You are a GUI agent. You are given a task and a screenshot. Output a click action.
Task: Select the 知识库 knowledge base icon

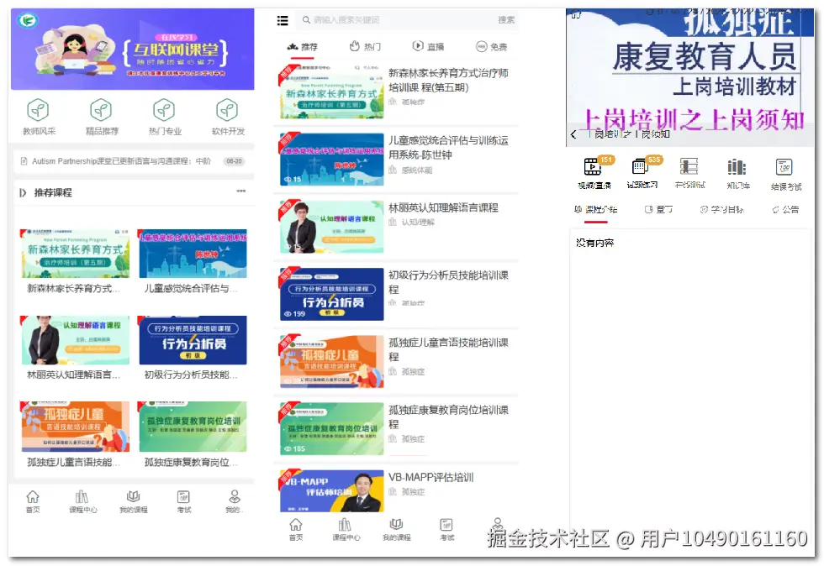[x=737, y=168]
